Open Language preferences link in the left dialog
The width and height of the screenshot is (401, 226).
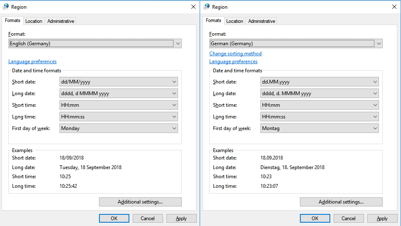pos(32,61)
